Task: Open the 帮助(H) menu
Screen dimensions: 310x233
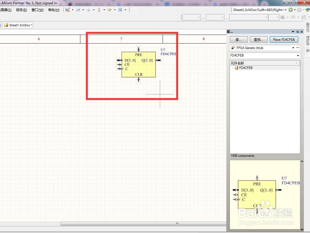Action: (x=54, y=10)
